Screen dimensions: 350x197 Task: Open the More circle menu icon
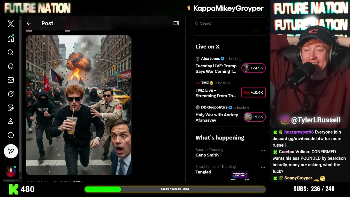tap(11, 135)
